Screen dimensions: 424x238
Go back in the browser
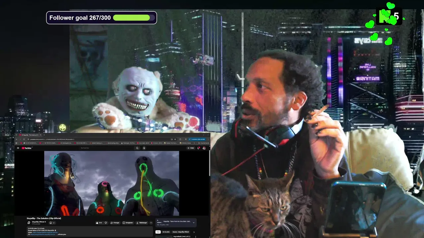click(x=17, y=139)
